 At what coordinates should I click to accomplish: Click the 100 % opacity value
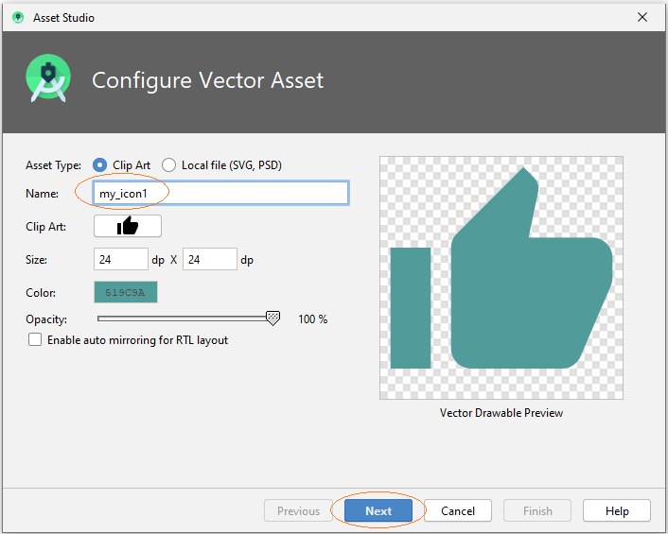pyautogui.click(x=312, y=319)
